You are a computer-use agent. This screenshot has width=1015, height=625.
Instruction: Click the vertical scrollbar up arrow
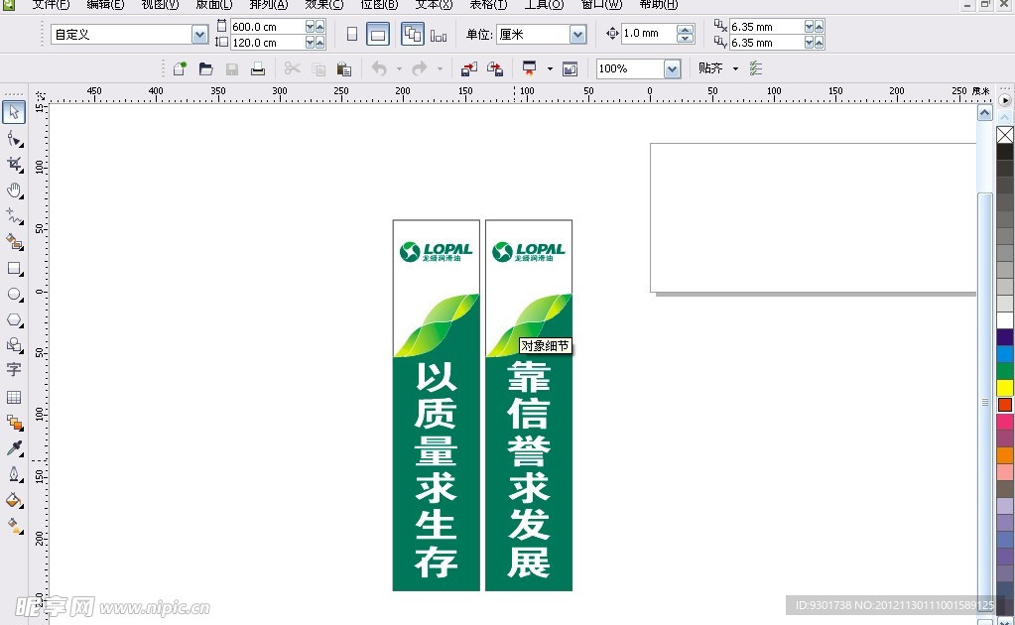[984, 112]
